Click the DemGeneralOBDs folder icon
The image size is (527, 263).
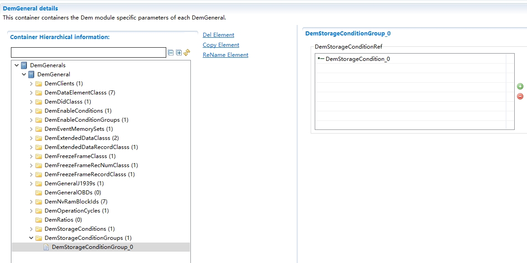[x=39, y=192]
